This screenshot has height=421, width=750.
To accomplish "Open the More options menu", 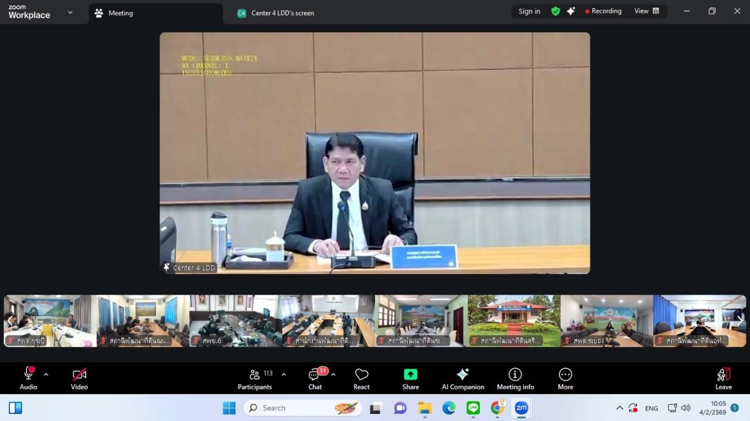I will [565, 378].
